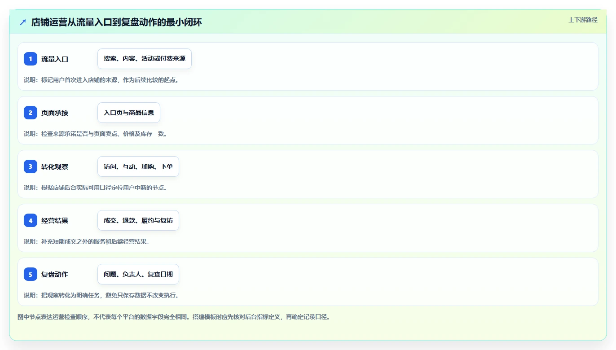
Task: Select the 入口页与商品信息 chip
Action: [x=129, y=113]
